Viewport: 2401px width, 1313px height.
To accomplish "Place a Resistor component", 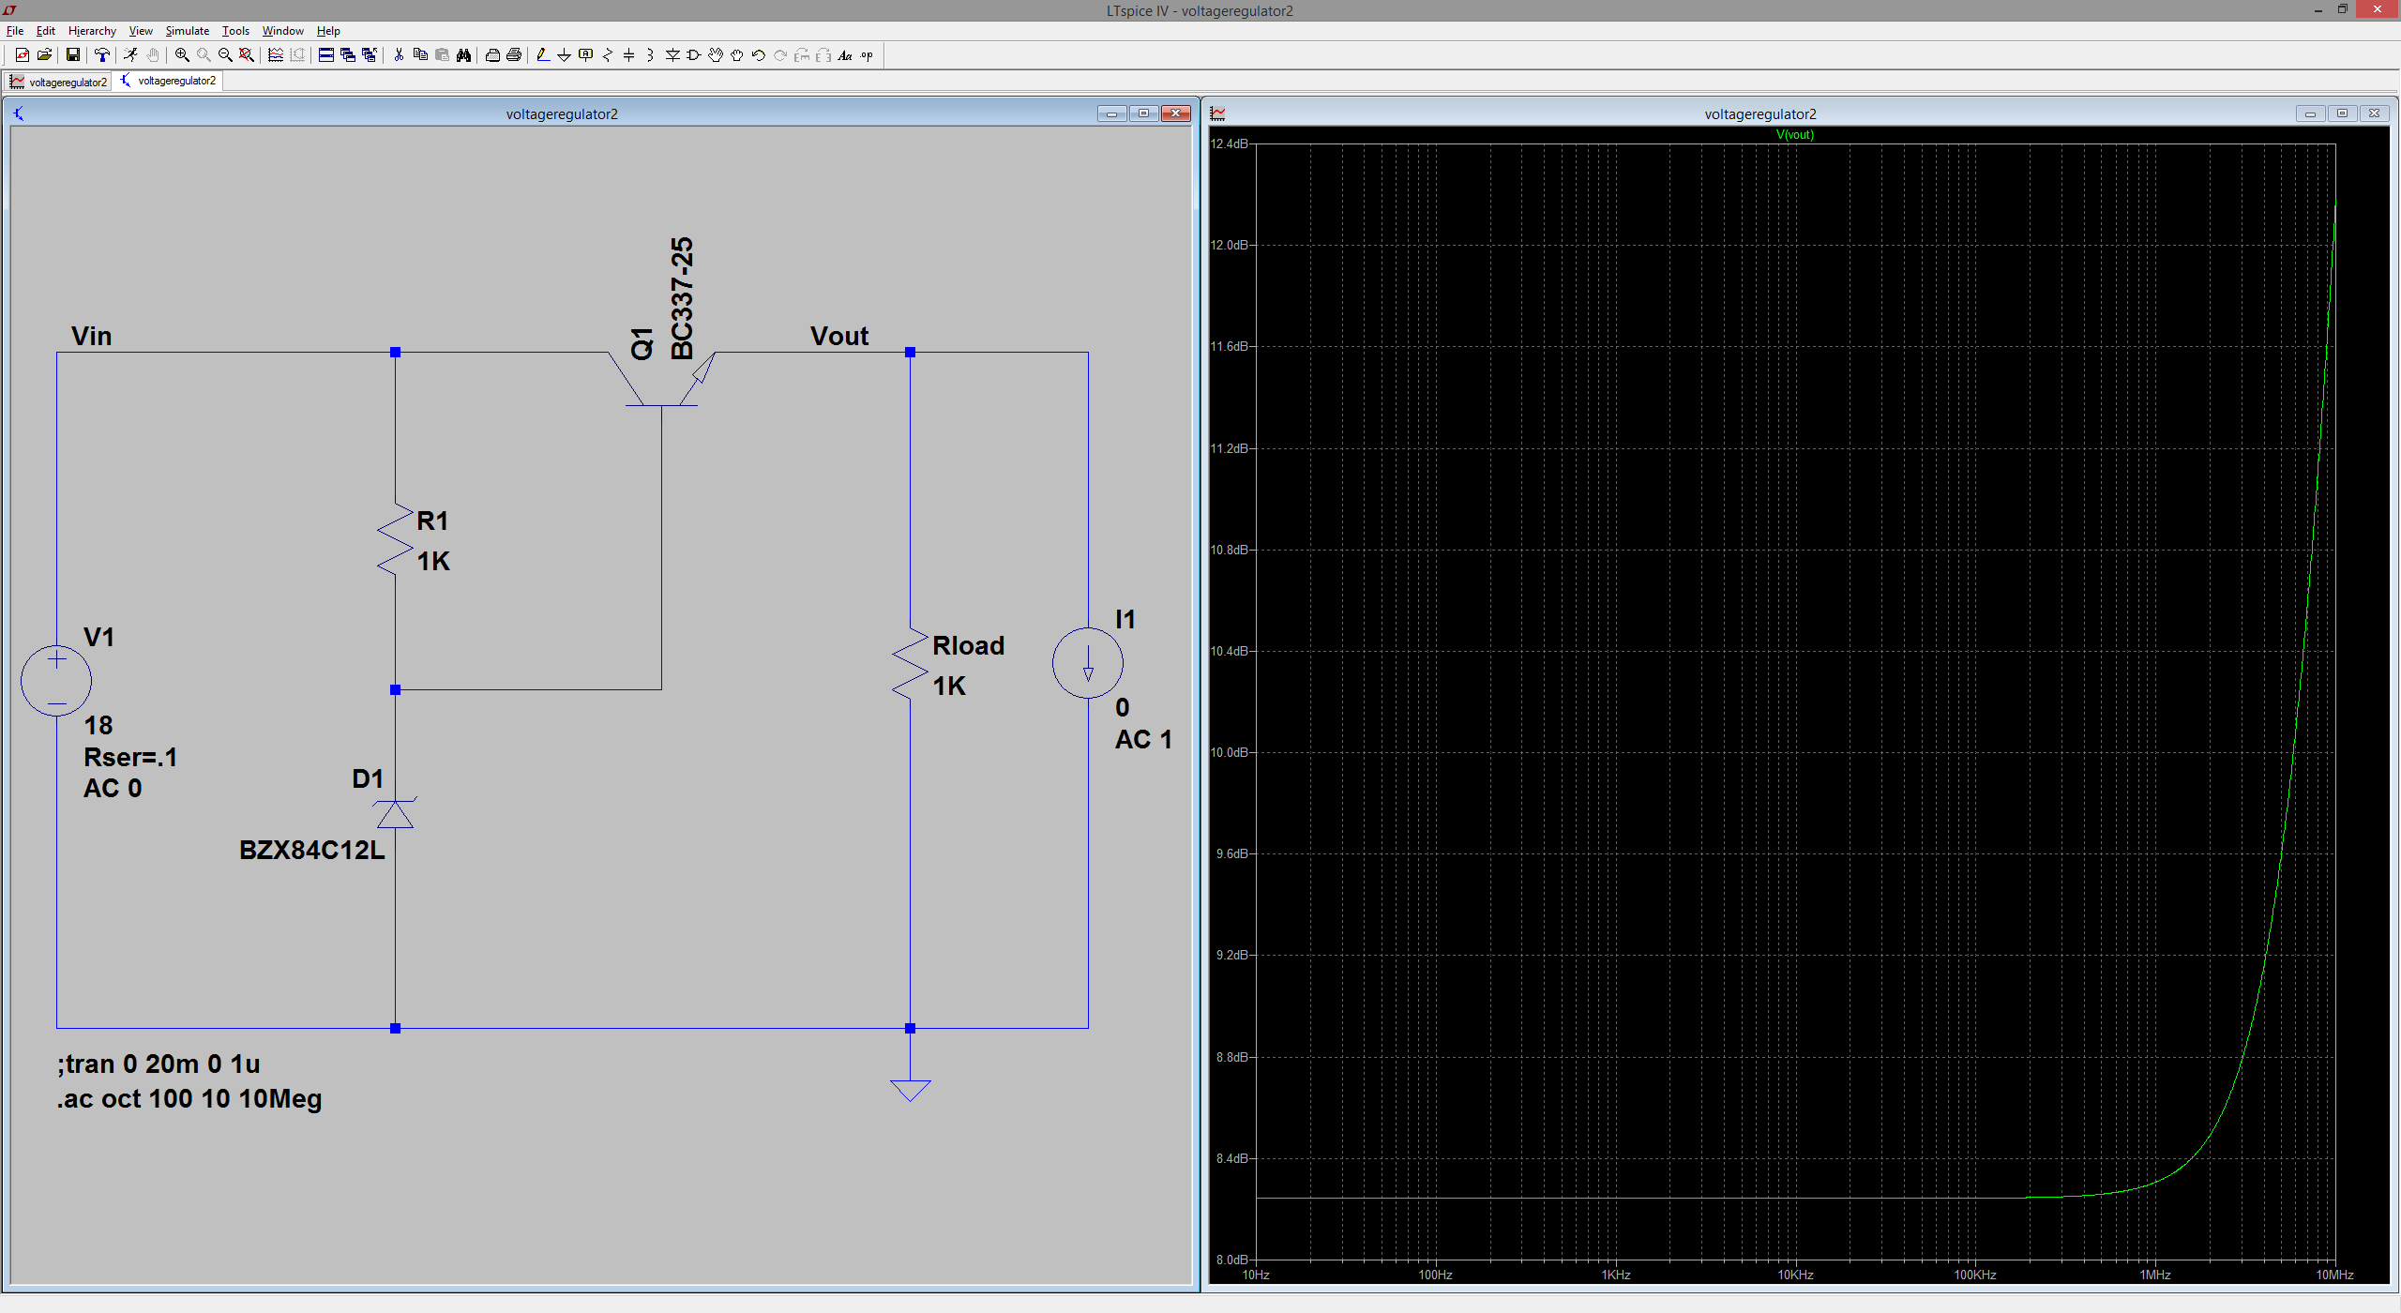I will 608,55.
